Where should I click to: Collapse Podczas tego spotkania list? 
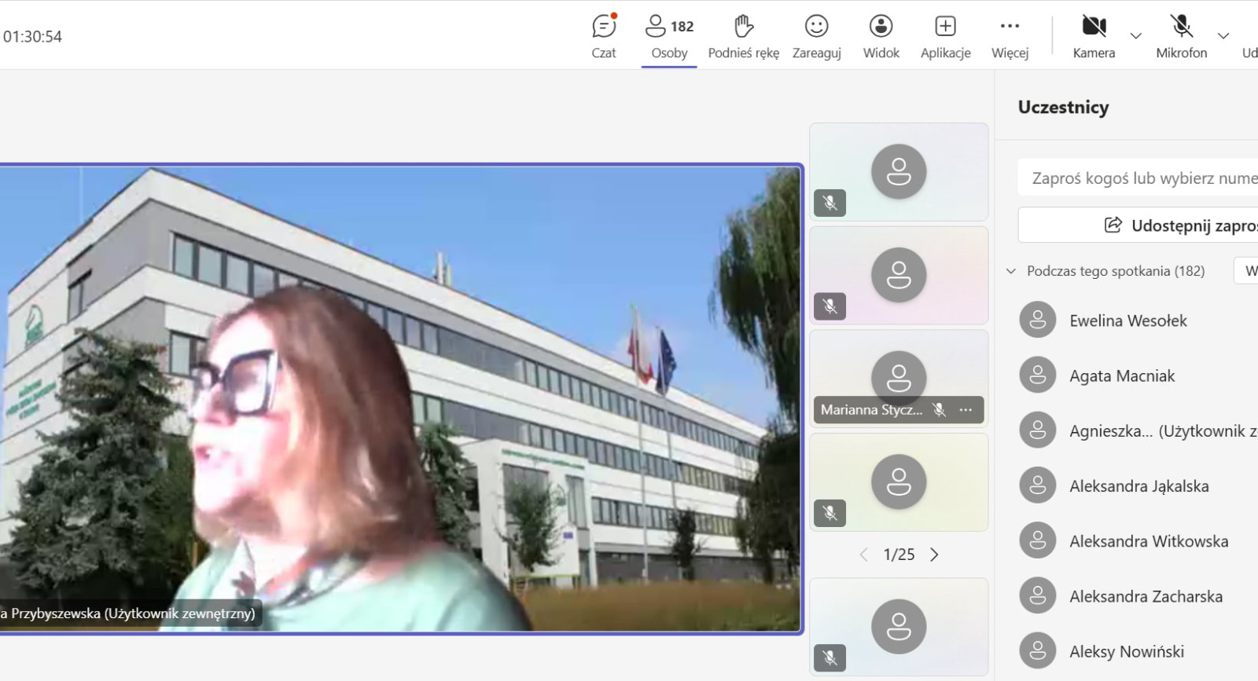click(x=1011, y=272)
